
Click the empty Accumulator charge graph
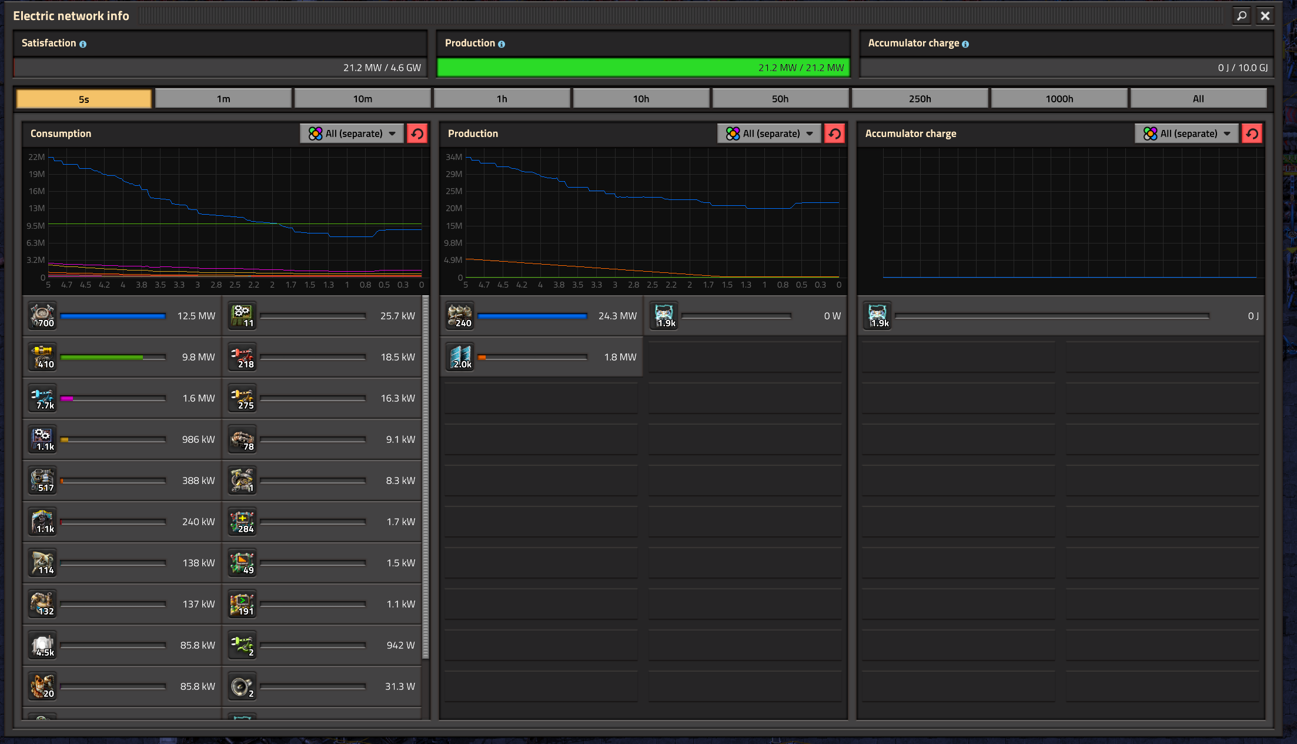tap(1061, 221)
